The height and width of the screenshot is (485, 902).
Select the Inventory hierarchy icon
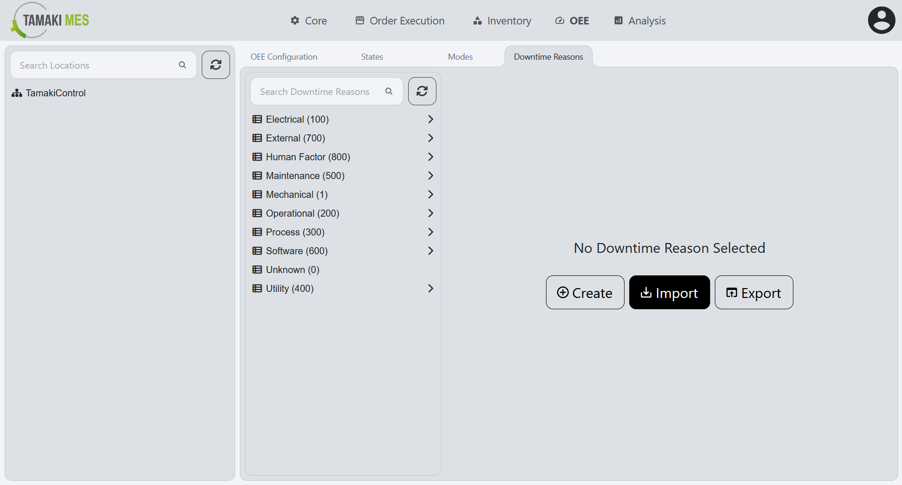pos(476,20)
